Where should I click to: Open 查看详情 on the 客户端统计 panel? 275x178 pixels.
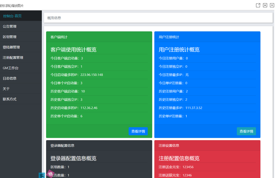pos(138,131)
